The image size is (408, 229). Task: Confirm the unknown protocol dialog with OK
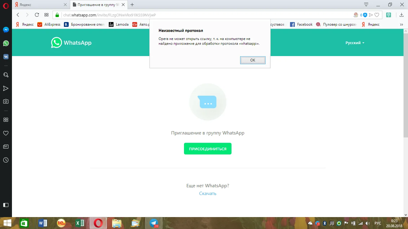point(253,60)
